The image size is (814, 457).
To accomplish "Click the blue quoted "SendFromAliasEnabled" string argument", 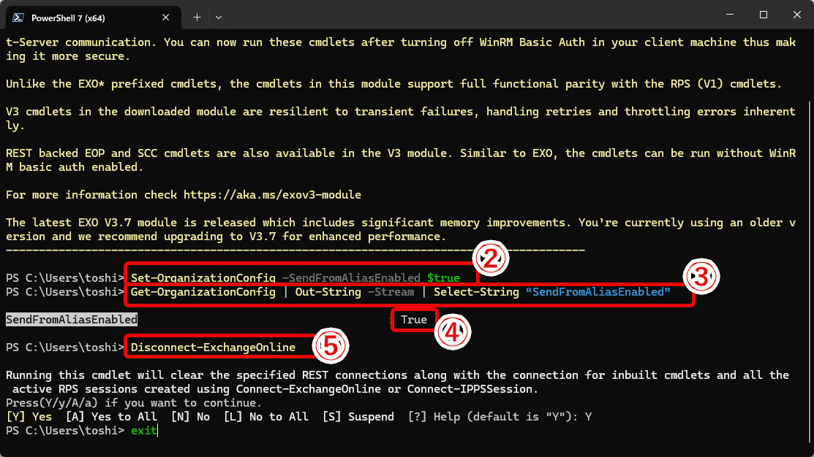I will [598, 292].
